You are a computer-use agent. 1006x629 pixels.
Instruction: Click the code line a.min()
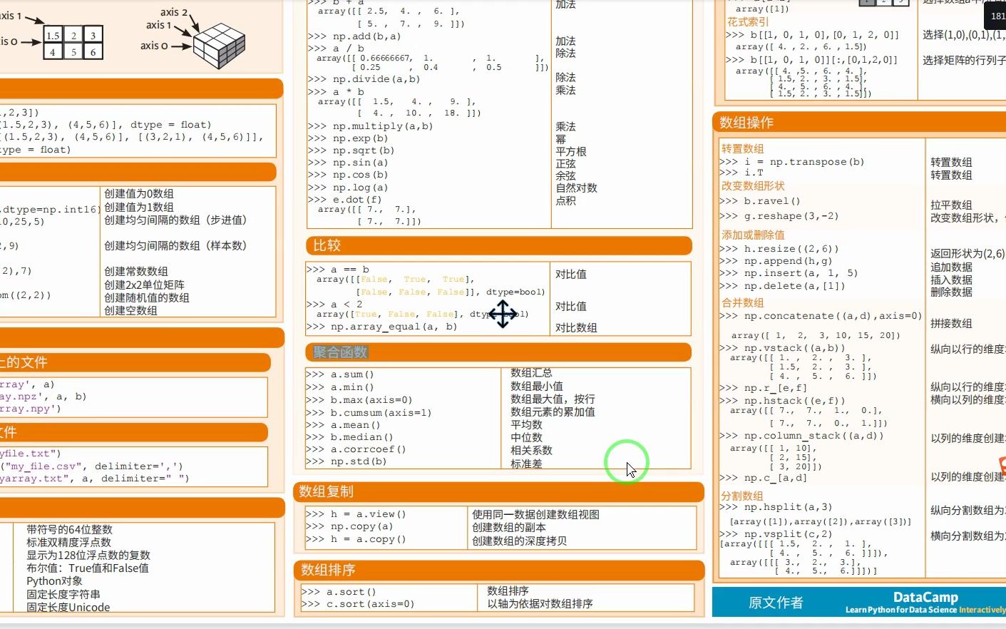[340, 387]
